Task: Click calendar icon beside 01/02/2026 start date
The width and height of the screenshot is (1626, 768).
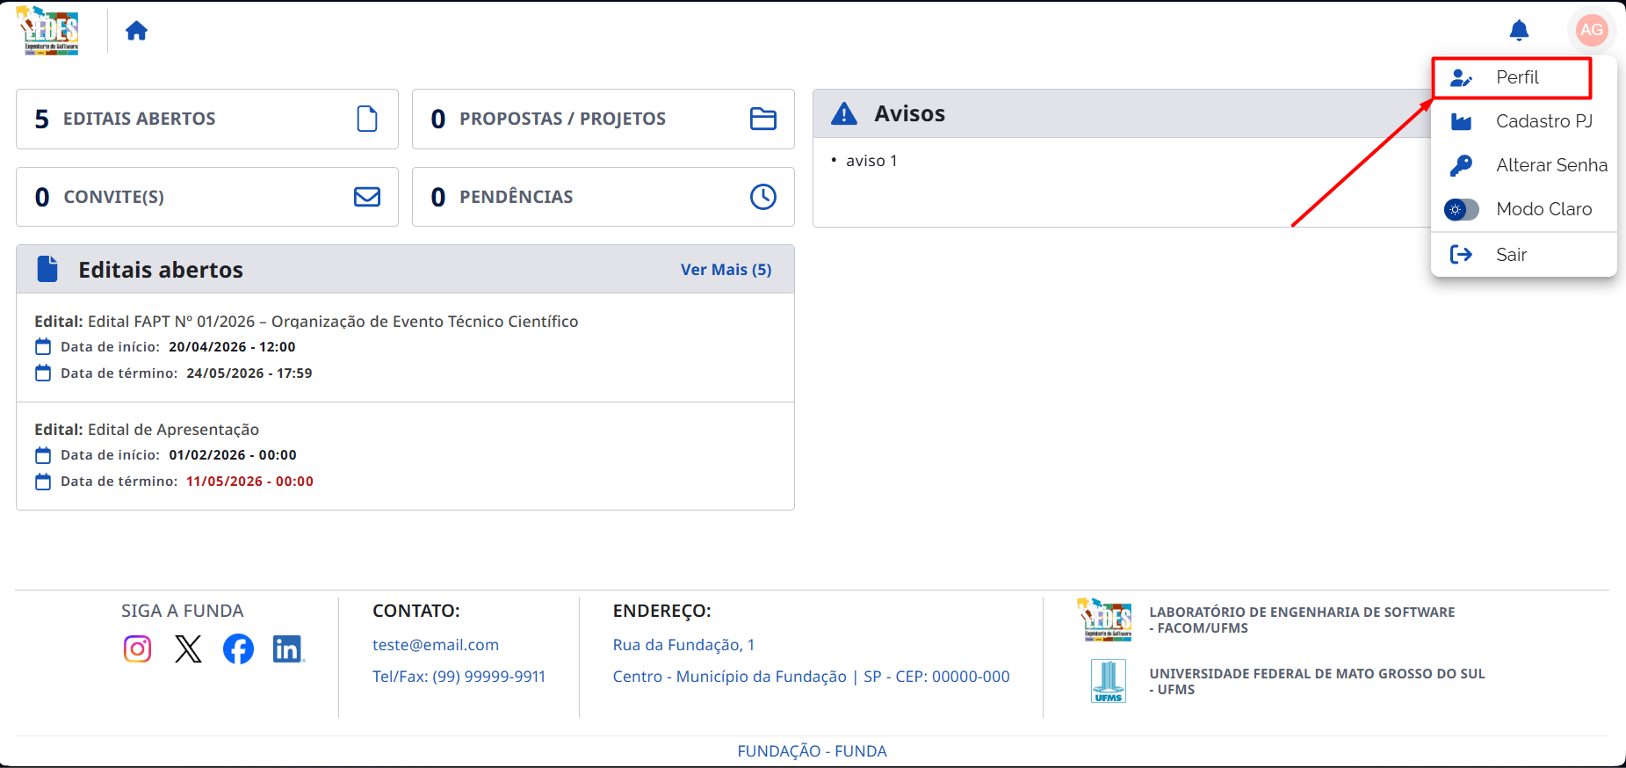Action: [43, 455]
